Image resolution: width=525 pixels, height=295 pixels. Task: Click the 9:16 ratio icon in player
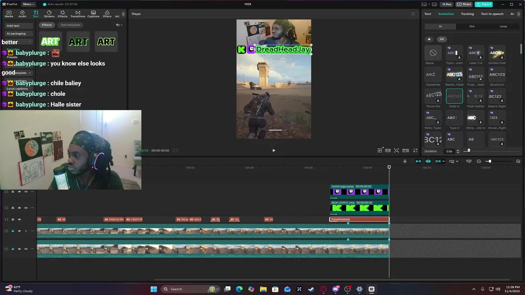(406, 150)
